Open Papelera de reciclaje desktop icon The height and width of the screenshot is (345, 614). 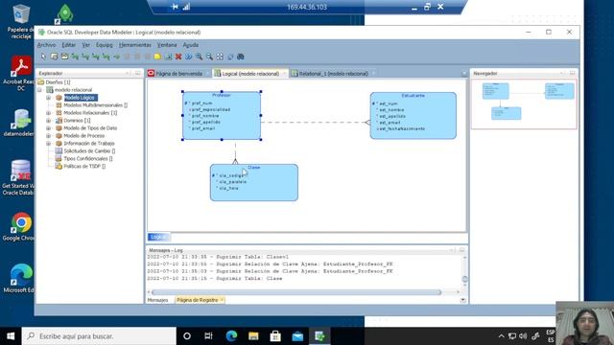20,21
